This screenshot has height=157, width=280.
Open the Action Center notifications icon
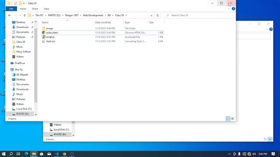[273, 154]
